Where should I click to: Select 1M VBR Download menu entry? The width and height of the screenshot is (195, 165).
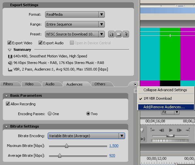coord(166,98)
